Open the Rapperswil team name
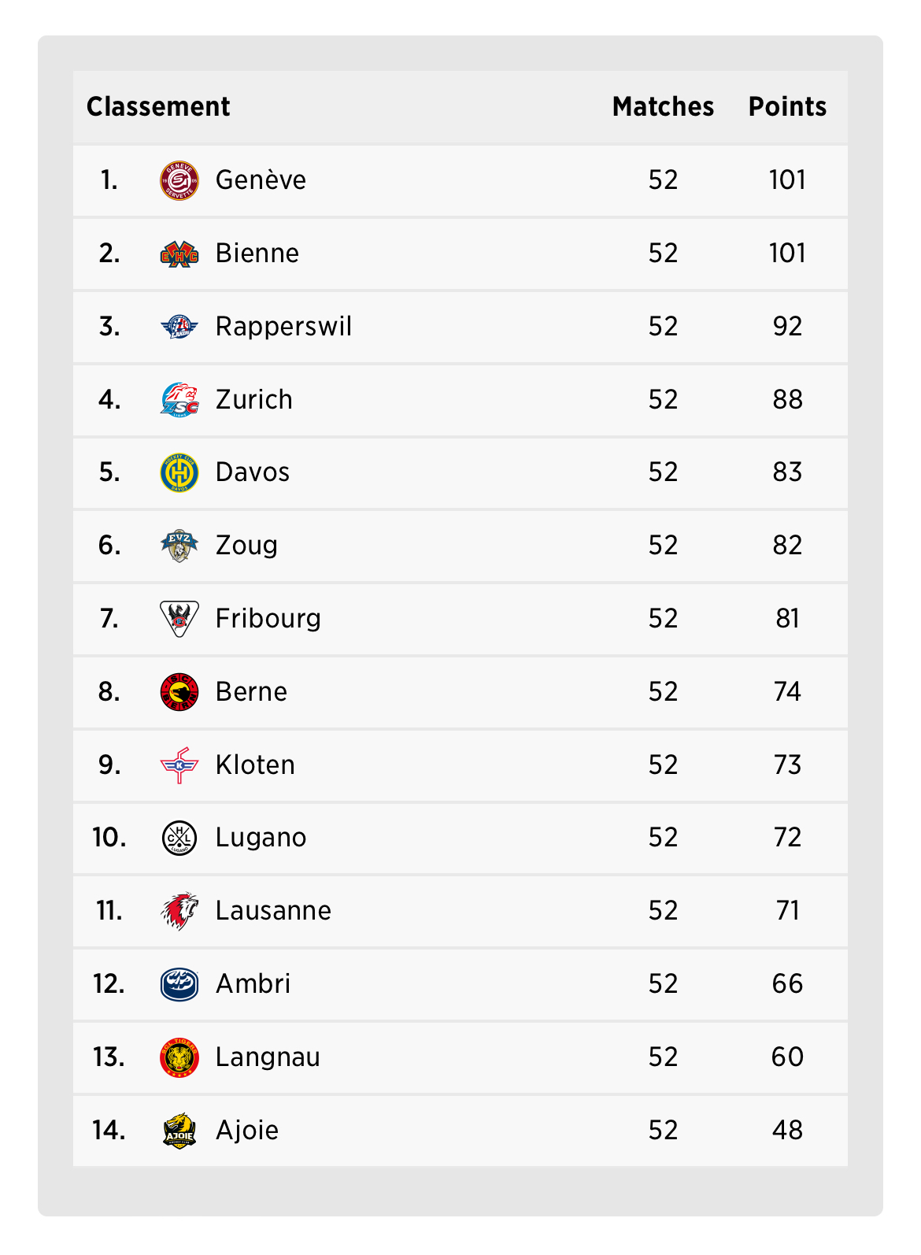Viewport: 921px width, 1255px height. (x=283, y=327)
